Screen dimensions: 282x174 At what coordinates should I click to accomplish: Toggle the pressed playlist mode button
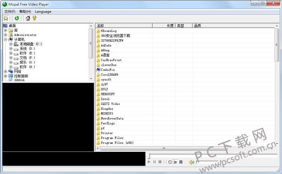[175, 162]
